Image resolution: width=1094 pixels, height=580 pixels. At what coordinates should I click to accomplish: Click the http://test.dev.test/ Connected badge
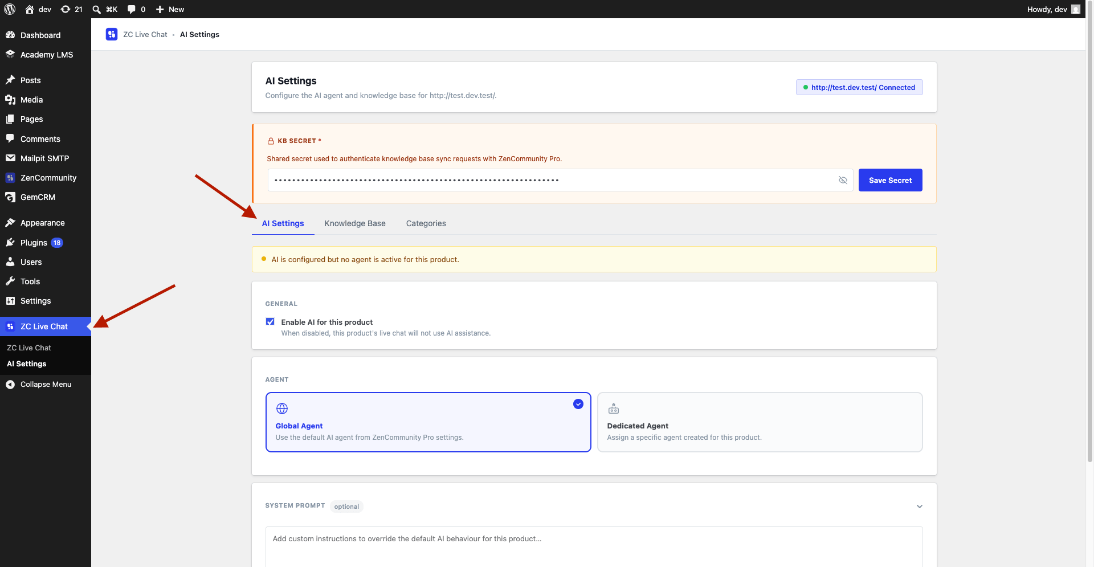859,87
